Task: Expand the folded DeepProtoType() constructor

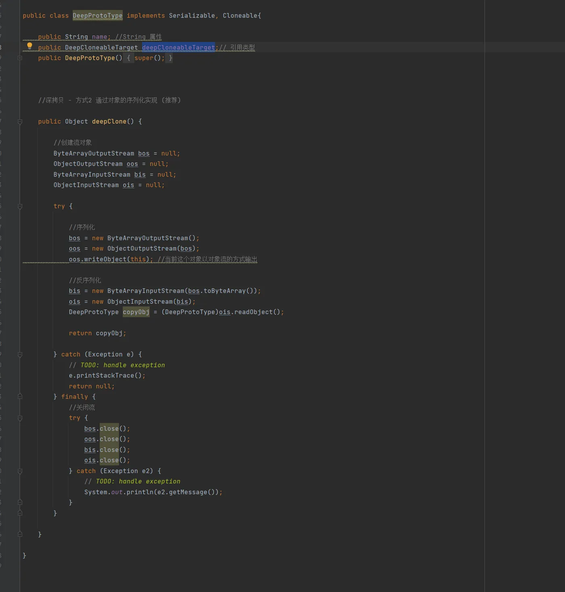Action: [20, 58]
